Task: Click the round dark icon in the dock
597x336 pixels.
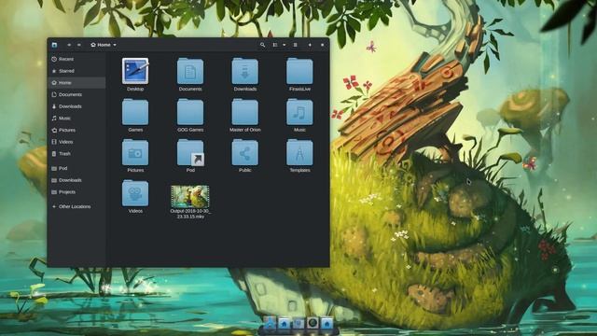Action: coord(312,323)
